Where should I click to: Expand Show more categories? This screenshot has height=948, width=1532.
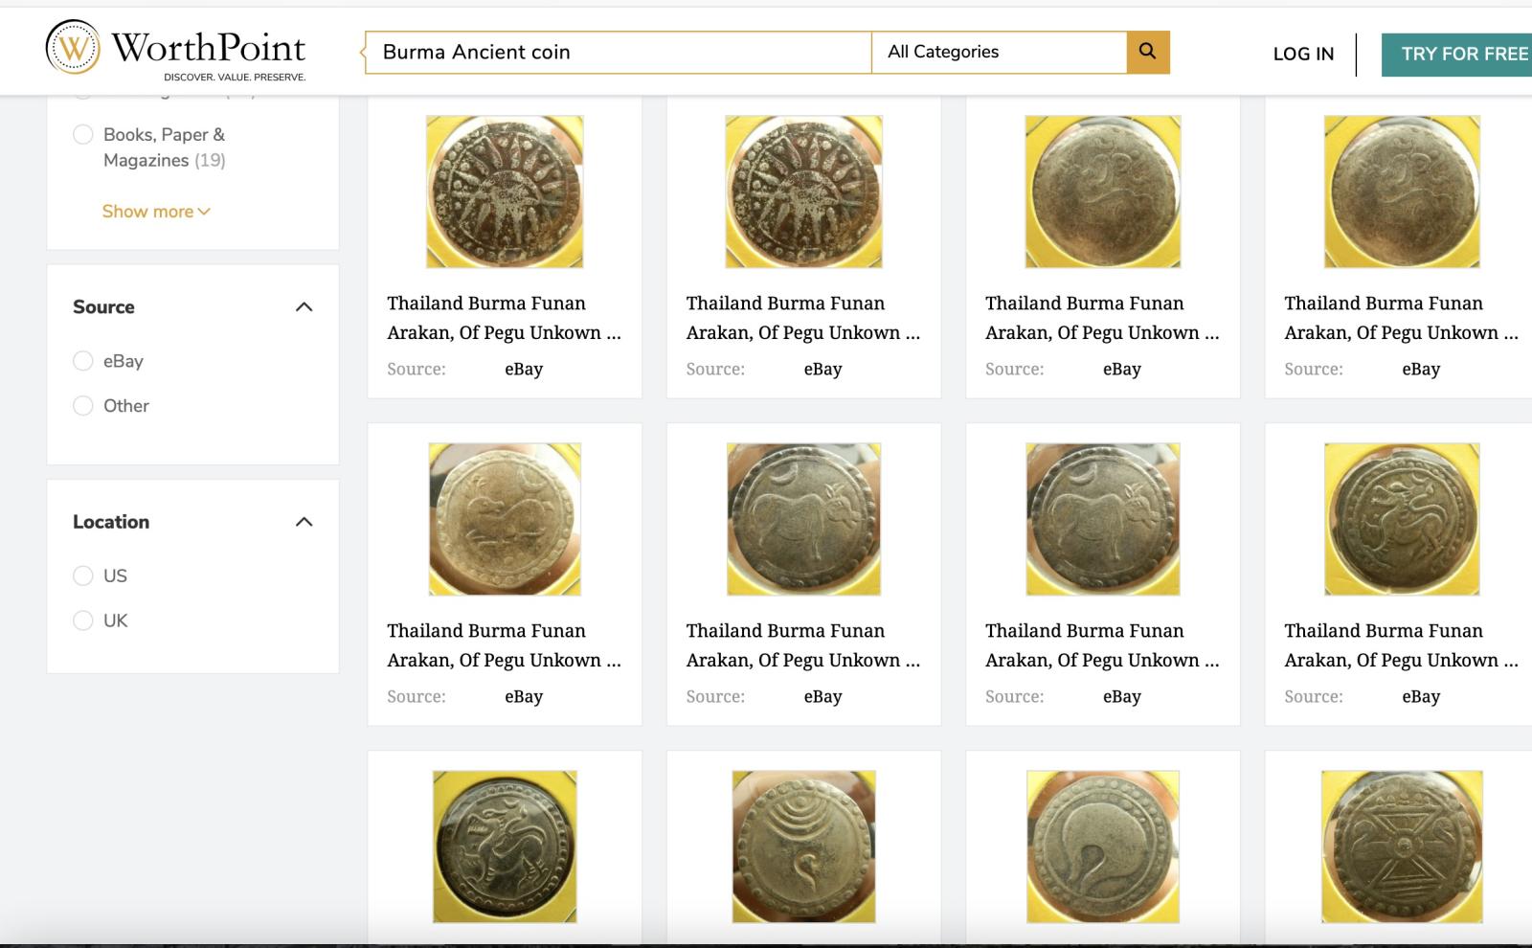point(155,212)
